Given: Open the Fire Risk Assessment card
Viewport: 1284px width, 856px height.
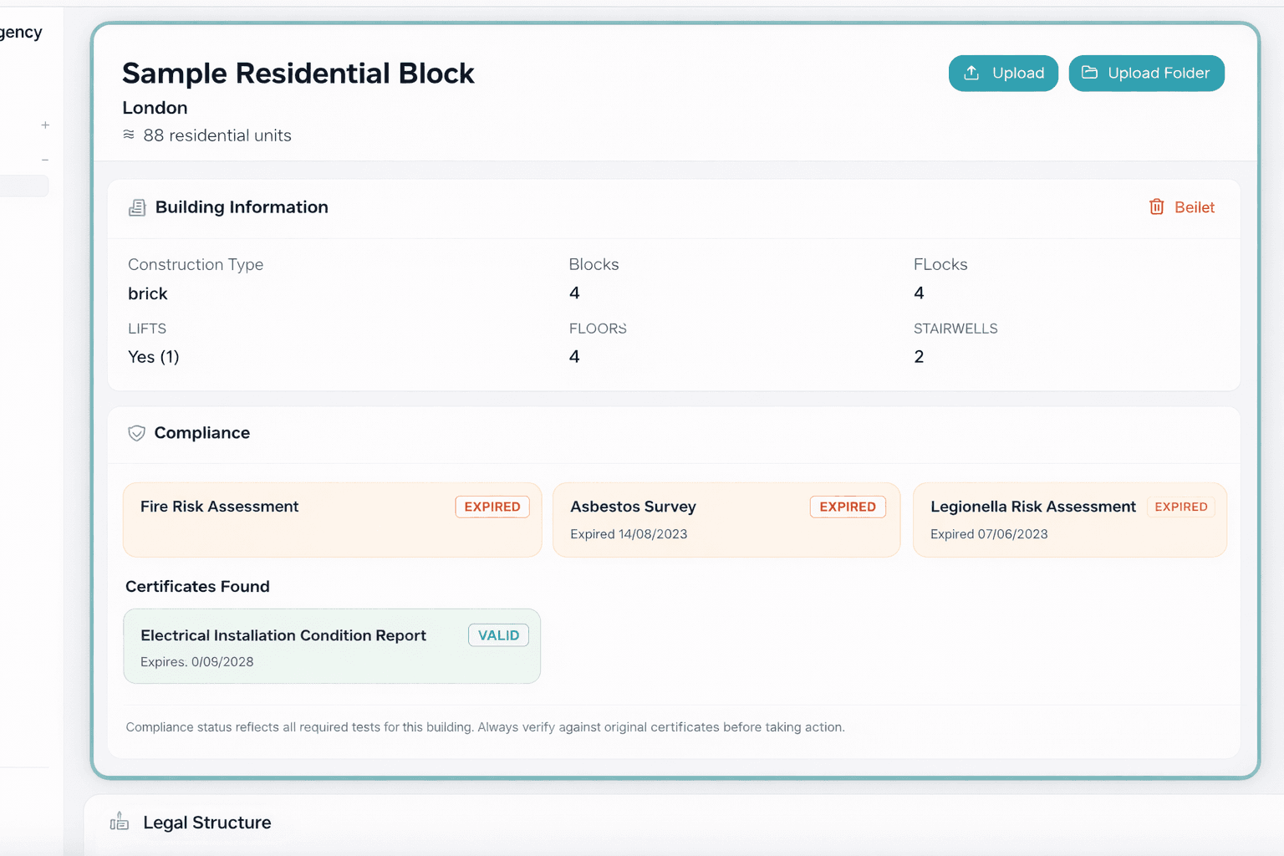Looking at the screenshot, I should 332,520.
